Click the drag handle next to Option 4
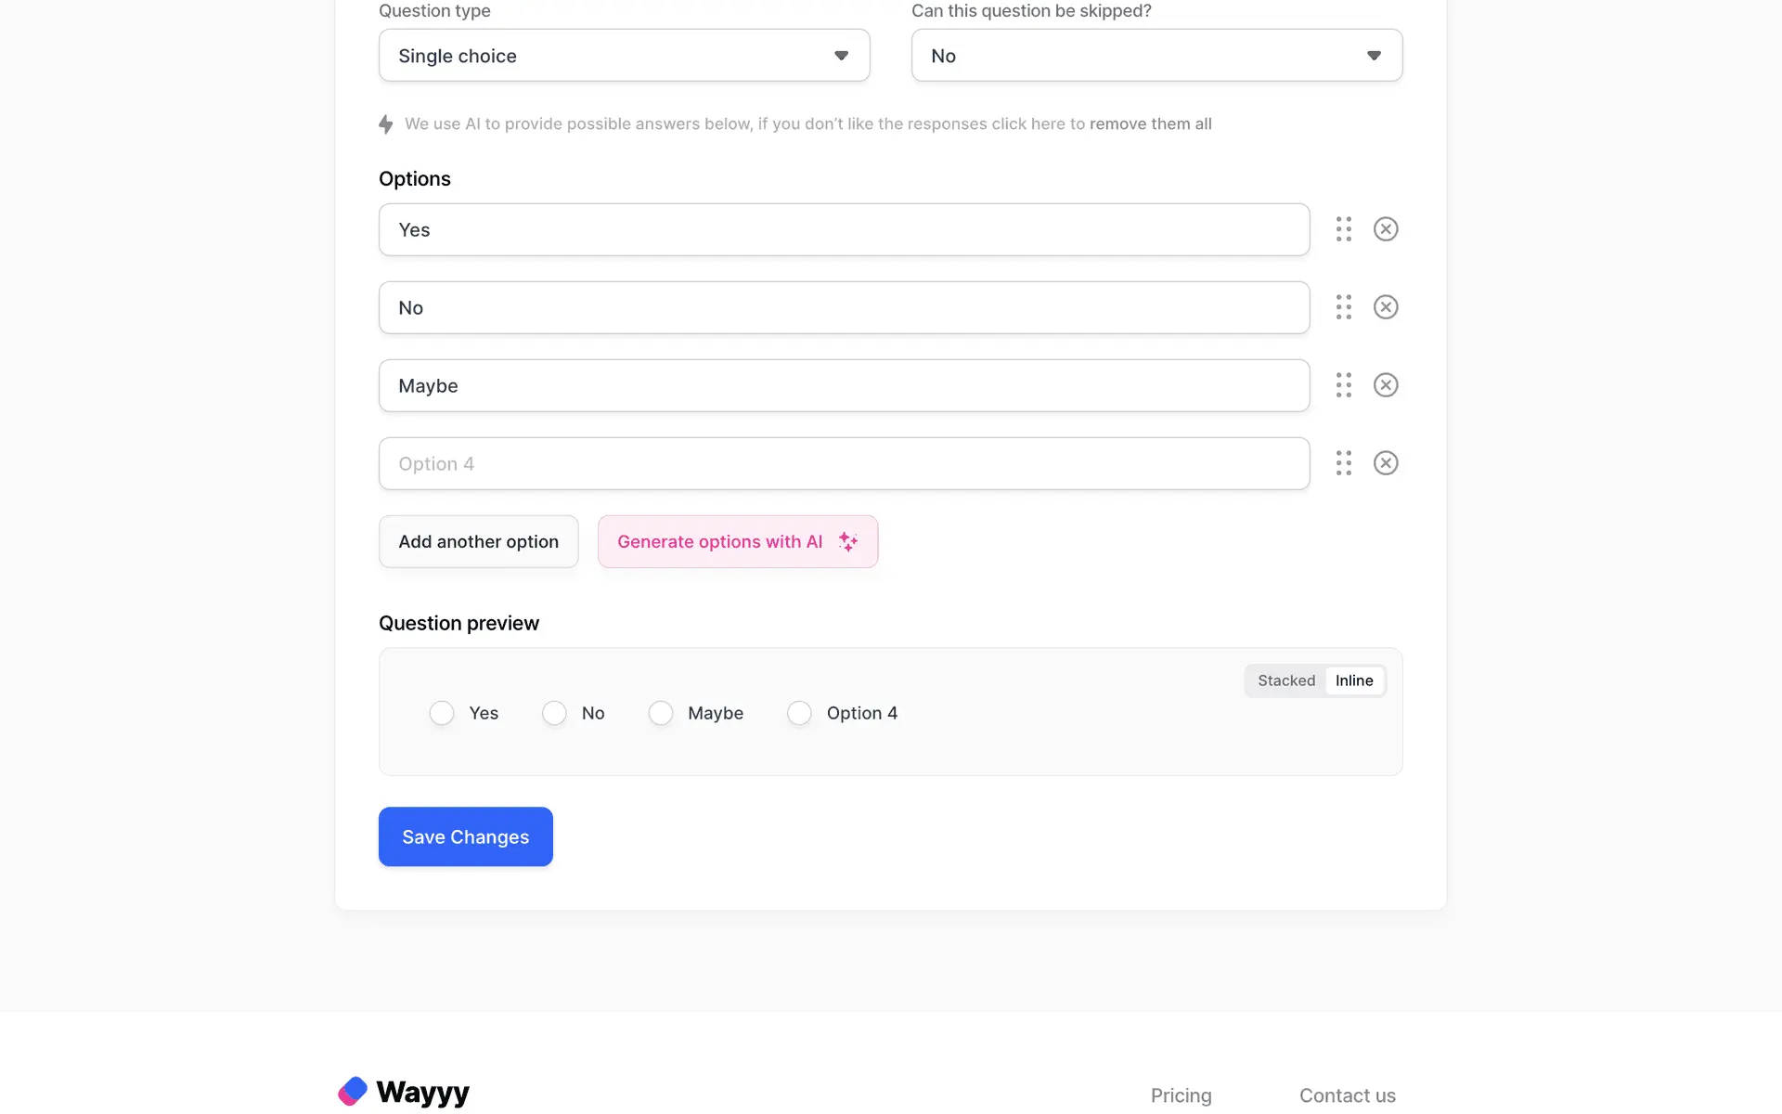Viewport: 1782px width, 1114px height. [1344, 463]
